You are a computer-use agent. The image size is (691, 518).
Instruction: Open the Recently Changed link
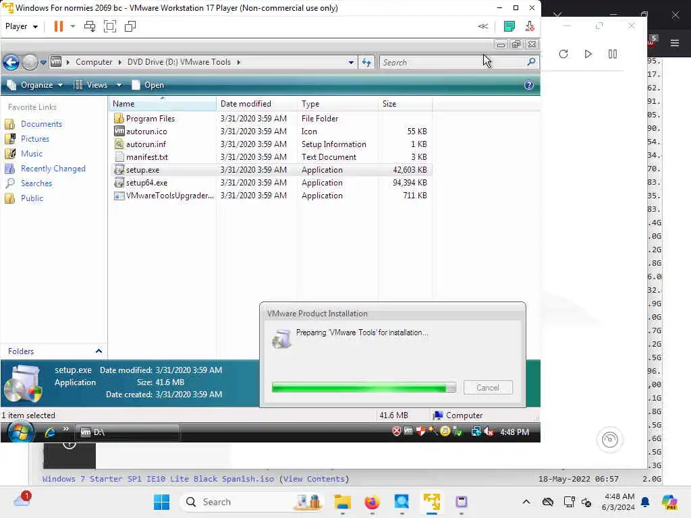[x=53, y=169]
